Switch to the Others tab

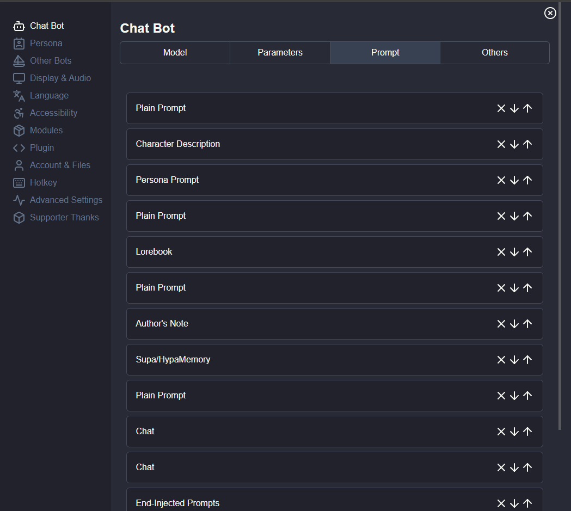[494, 53]
